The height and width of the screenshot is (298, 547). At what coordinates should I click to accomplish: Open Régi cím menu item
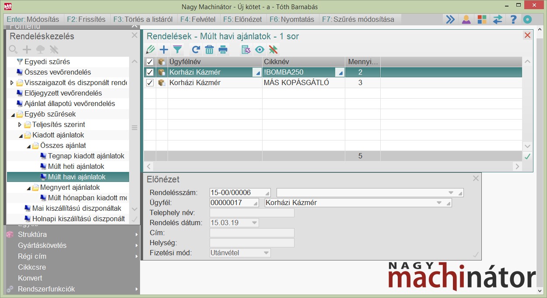click(x=72, y=257)
